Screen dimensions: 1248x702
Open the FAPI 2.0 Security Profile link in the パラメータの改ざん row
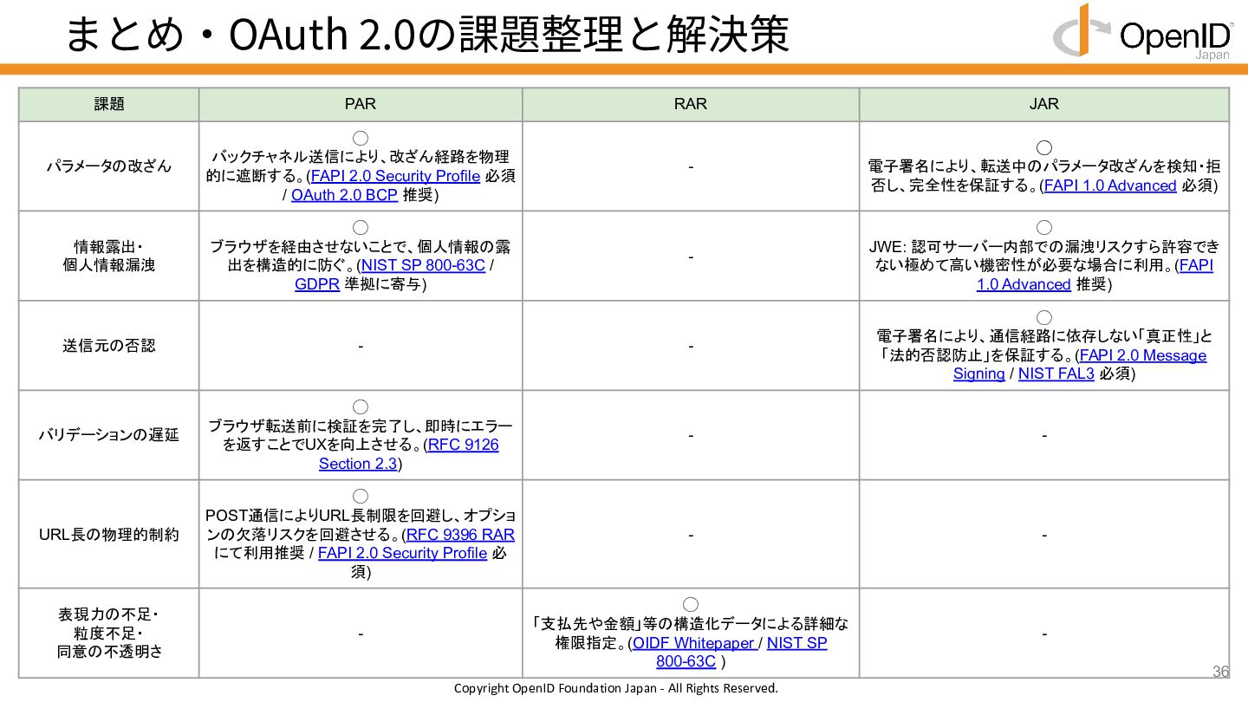tap(395, 176)
